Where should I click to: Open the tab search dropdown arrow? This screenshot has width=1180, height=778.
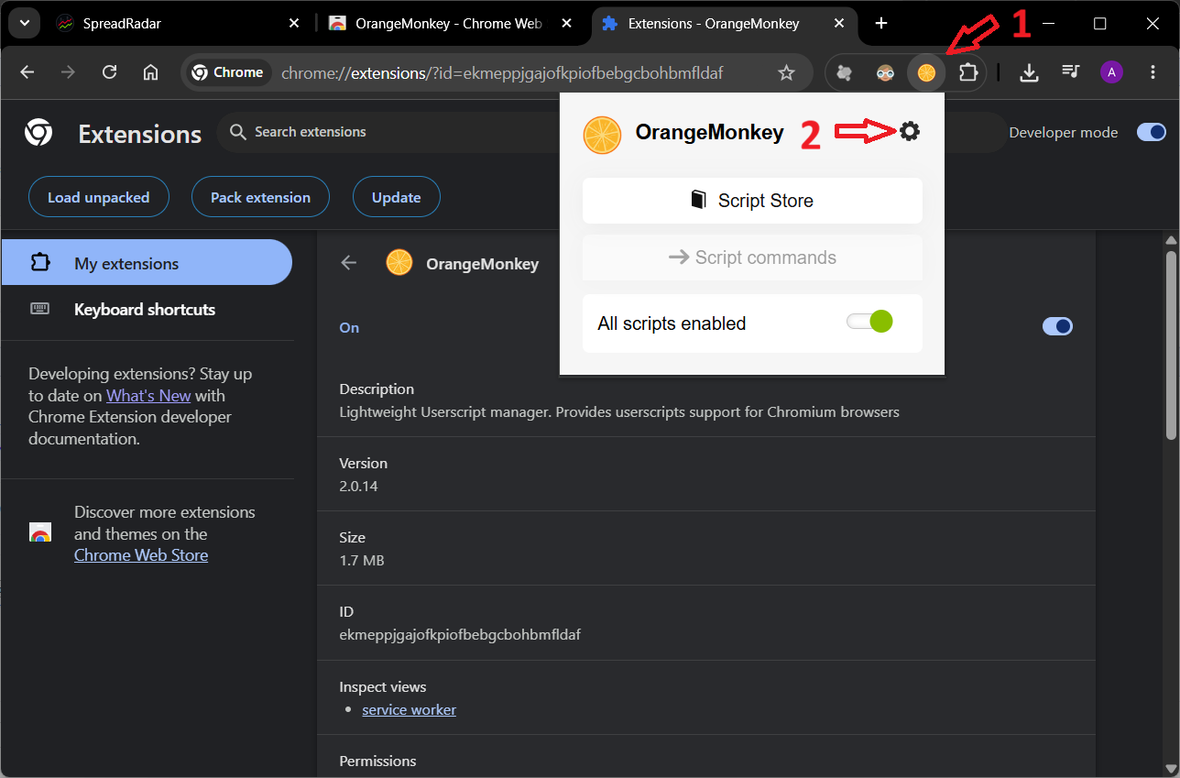(x=24, y=24)
